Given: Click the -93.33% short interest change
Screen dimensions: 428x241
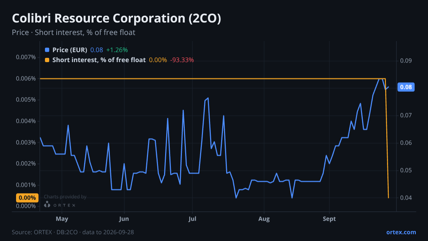Looking at the screenshot, I should click(x=182, y=60).
